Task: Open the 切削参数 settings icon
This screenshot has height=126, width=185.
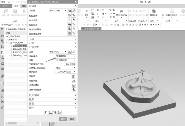Action: (74, 81)
